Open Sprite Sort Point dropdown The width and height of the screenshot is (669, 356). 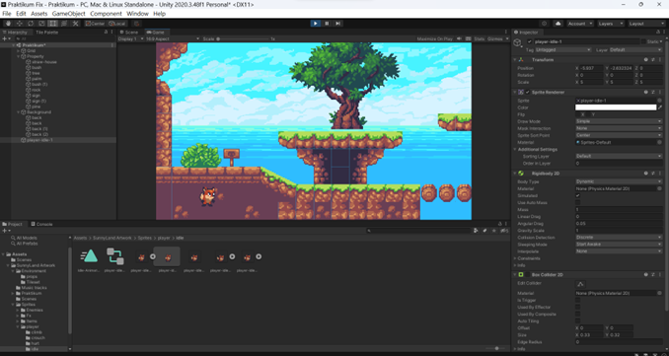click(x=619, y=135)
